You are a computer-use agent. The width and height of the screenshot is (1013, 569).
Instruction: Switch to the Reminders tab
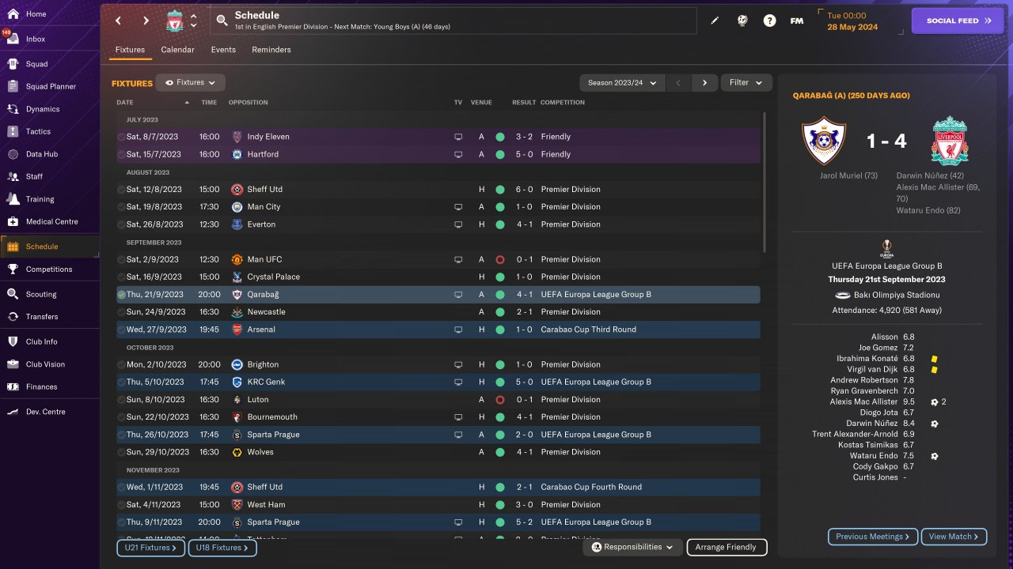point(271,50)
